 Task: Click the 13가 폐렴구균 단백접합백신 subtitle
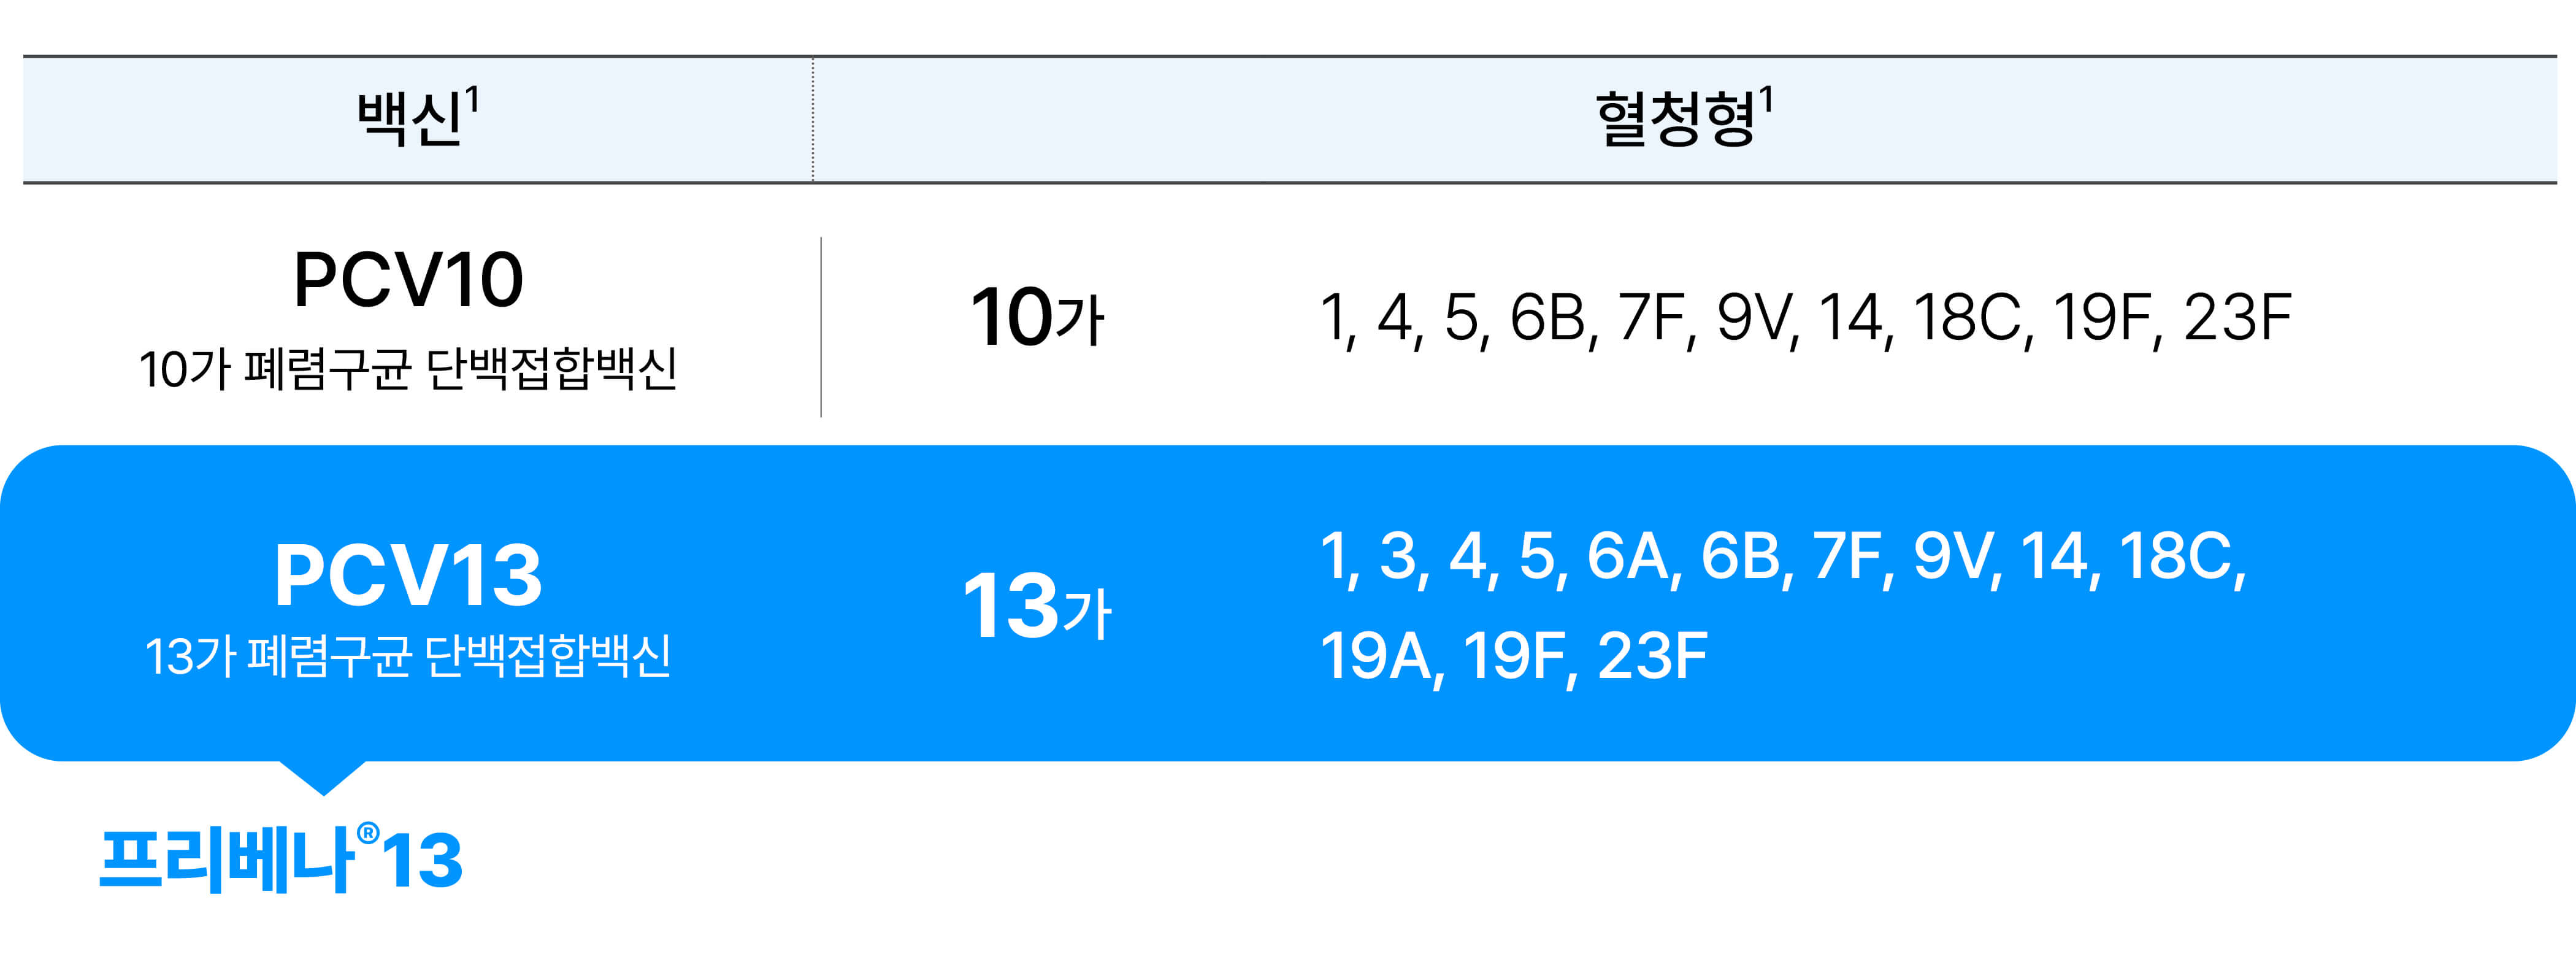tap(408, 656)
